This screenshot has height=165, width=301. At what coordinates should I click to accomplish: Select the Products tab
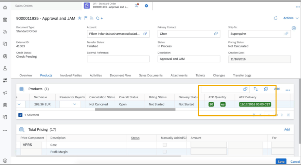click(x=46, y=75)
